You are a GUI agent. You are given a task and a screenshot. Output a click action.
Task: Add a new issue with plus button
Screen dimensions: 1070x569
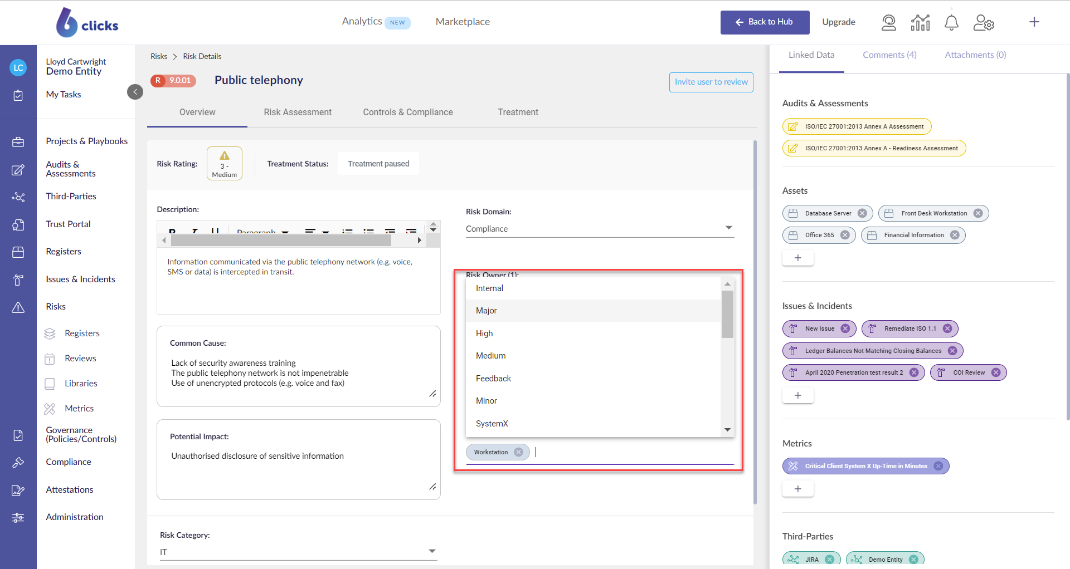797,396
